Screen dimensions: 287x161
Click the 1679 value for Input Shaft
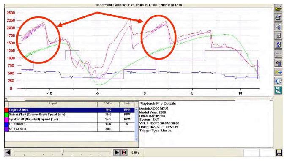(108, 120)
